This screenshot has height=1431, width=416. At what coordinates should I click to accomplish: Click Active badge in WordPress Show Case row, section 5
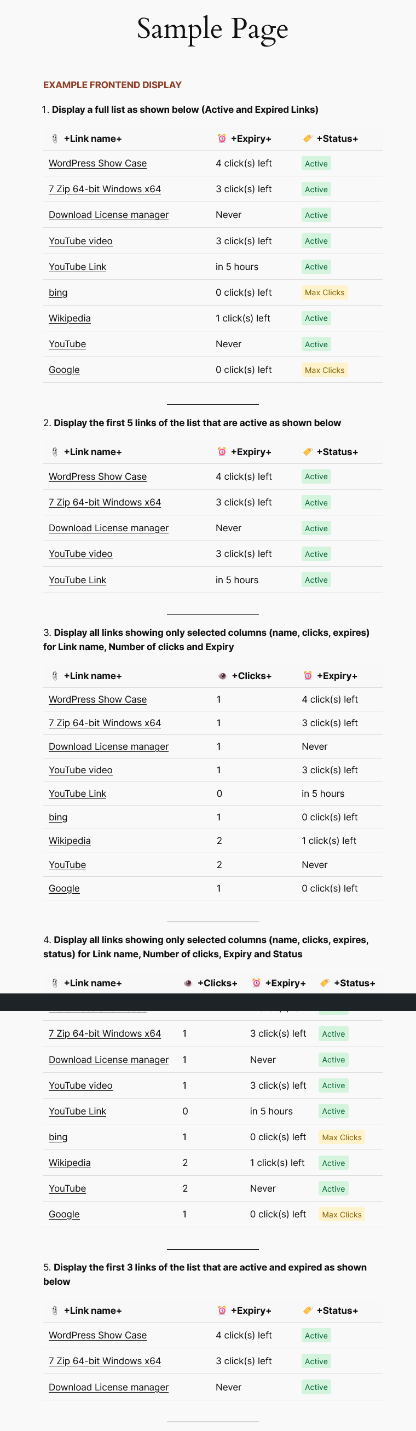(x=316, y=1336)
